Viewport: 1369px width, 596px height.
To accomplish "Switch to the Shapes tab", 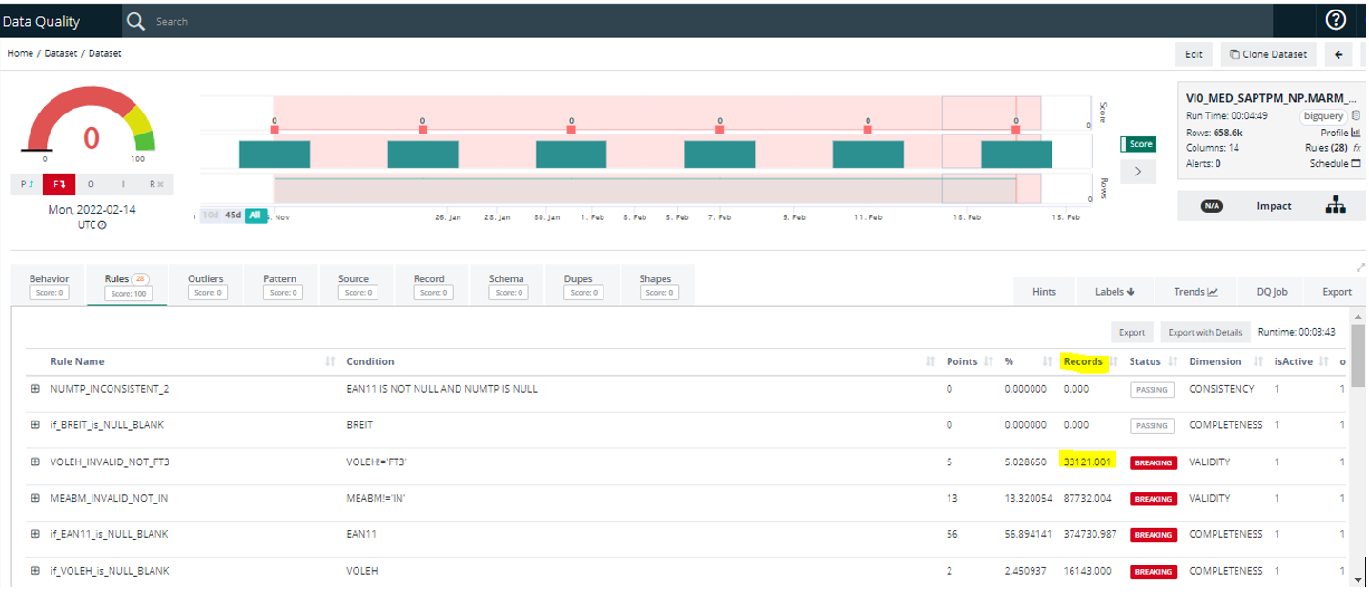I will [655, 285].
